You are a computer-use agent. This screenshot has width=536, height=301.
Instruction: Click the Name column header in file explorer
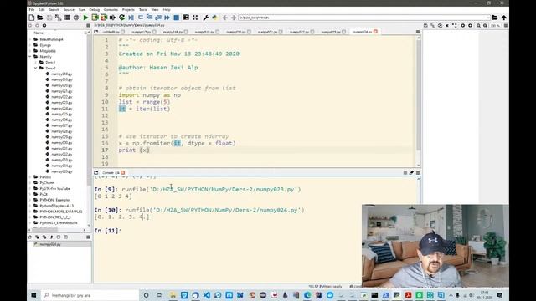(39, 33)
